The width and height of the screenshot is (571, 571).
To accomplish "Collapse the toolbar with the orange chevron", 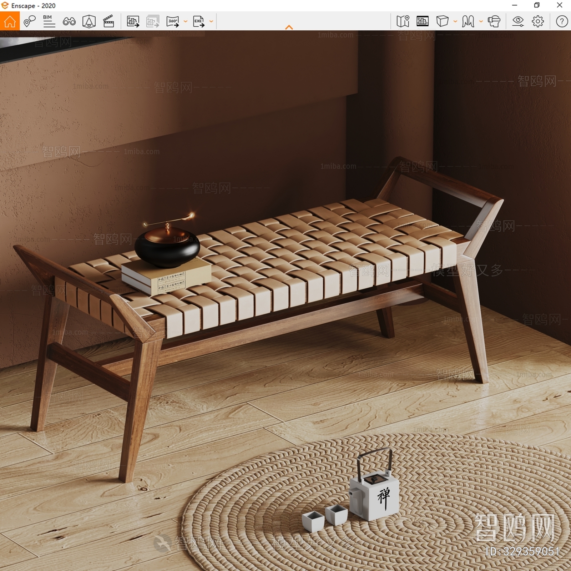I will click(289, 27).
